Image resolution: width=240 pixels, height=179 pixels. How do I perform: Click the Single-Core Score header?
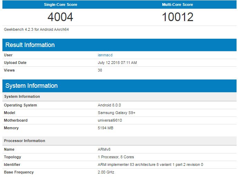pos(61,4)
